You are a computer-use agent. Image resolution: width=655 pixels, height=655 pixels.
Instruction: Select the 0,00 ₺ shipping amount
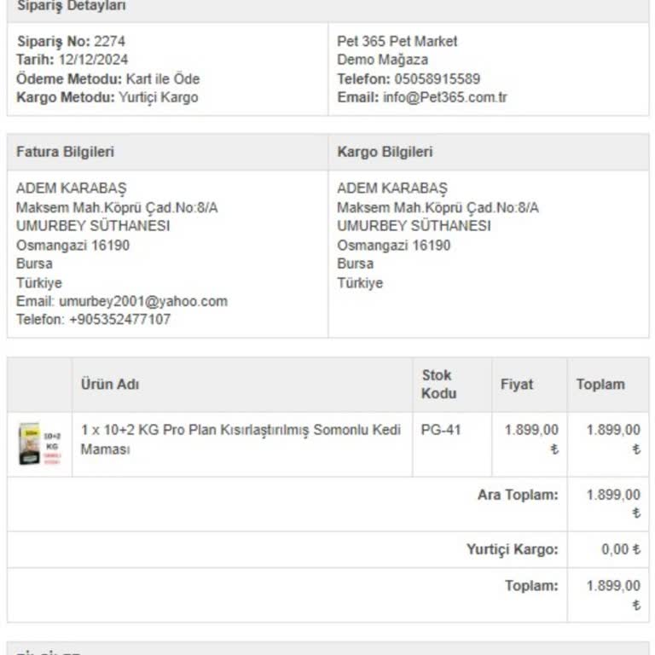tap(620, 550)
